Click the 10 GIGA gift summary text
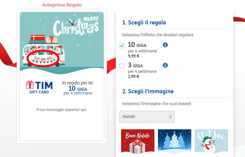The image size is (245, 157). coord(78,88)
